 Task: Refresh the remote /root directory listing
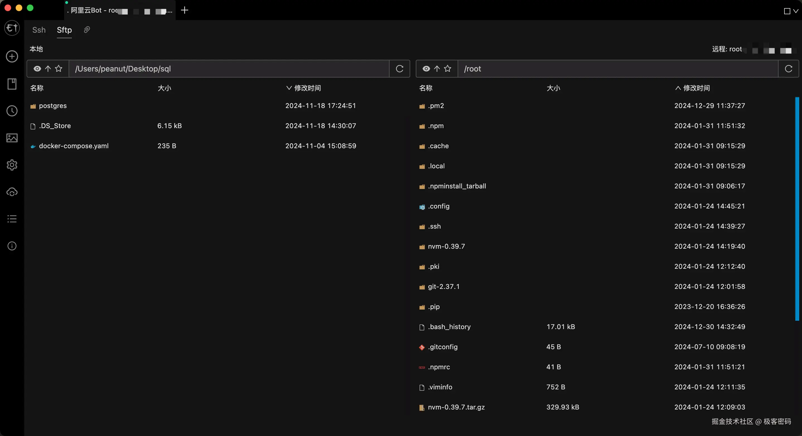(788, 69)
